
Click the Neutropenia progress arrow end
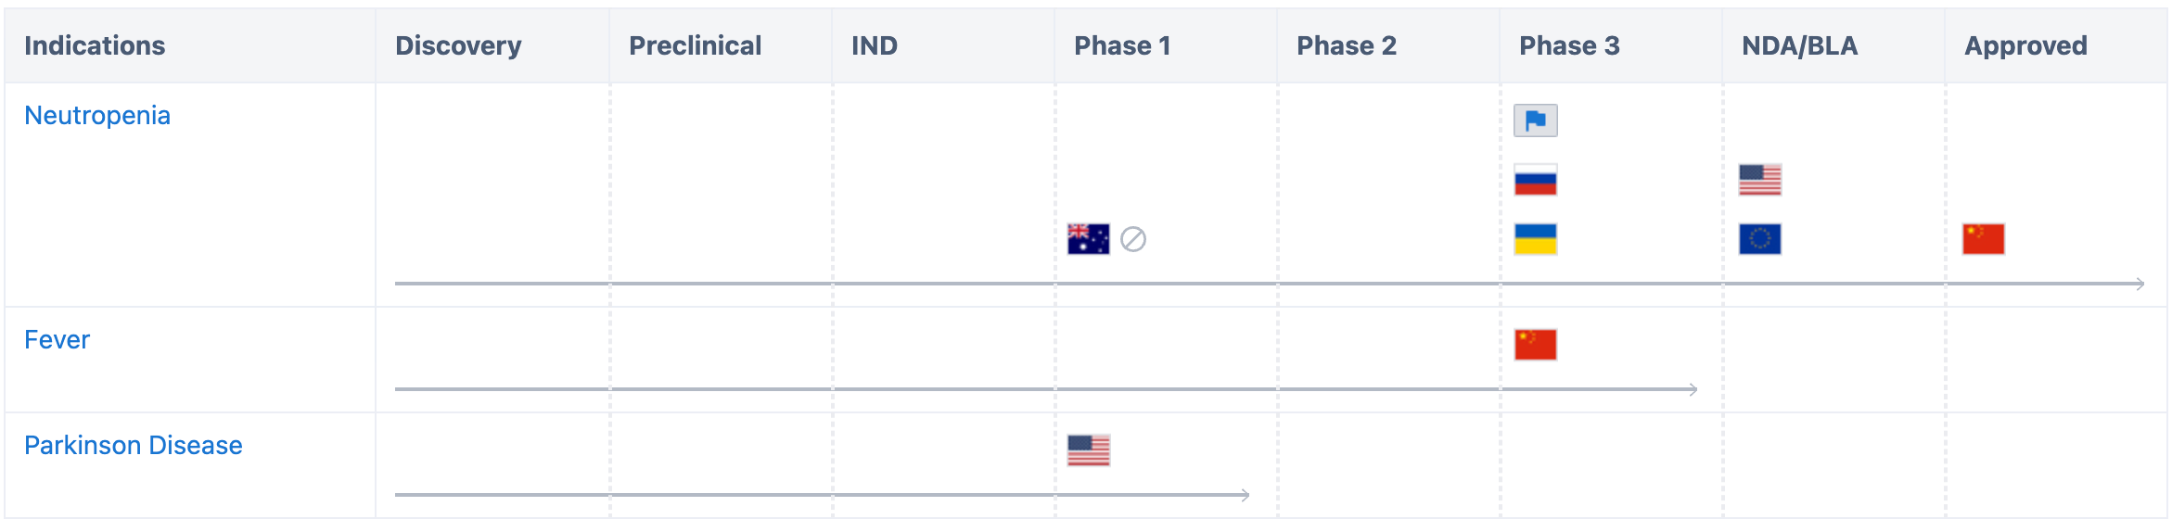click(x=2139, y=284)
